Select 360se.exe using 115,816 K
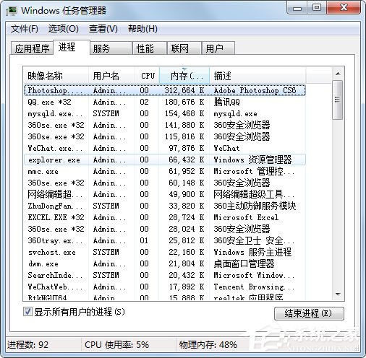The height and width of the screenshot is (358, 366). [x=165, y=136]
